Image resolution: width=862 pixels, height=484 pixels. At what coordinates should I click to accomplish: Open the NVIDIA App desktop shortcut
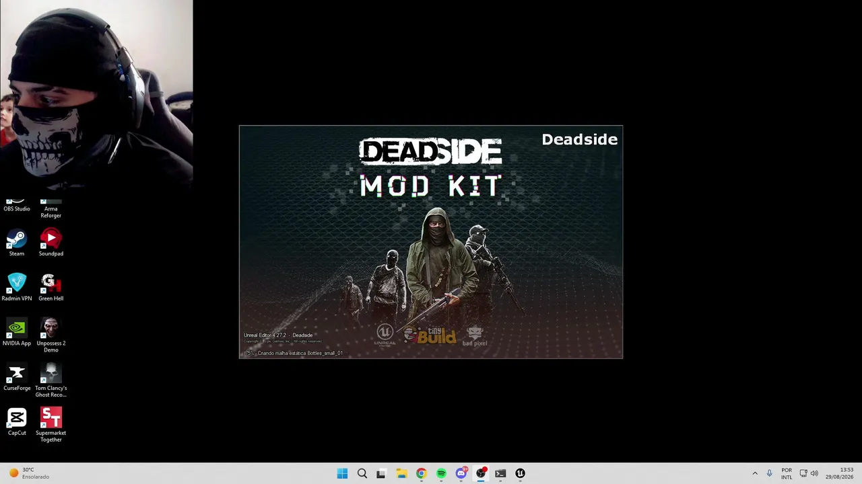pos(17,333)
